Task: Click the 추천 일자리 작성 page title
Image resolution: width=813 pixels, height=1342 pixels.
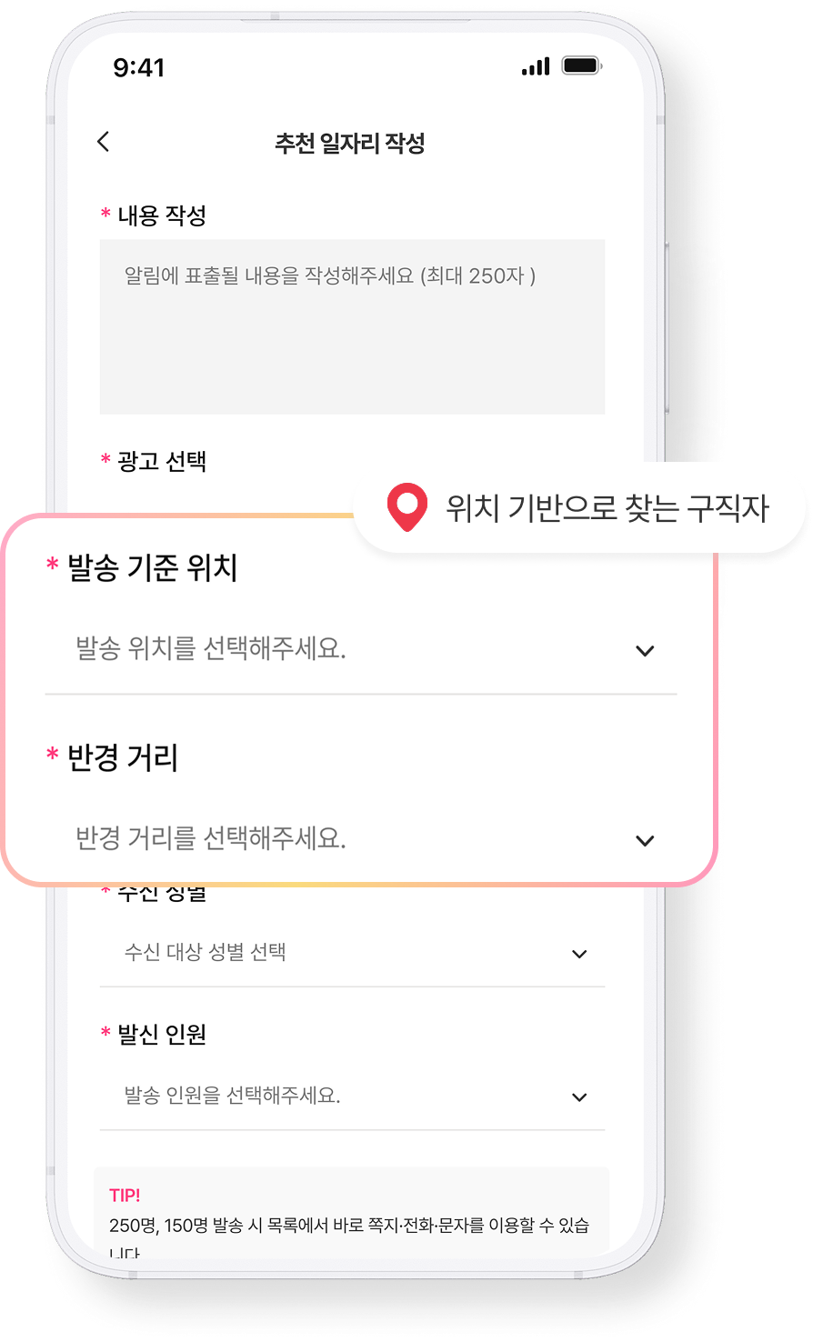Action: coord(350,143)
